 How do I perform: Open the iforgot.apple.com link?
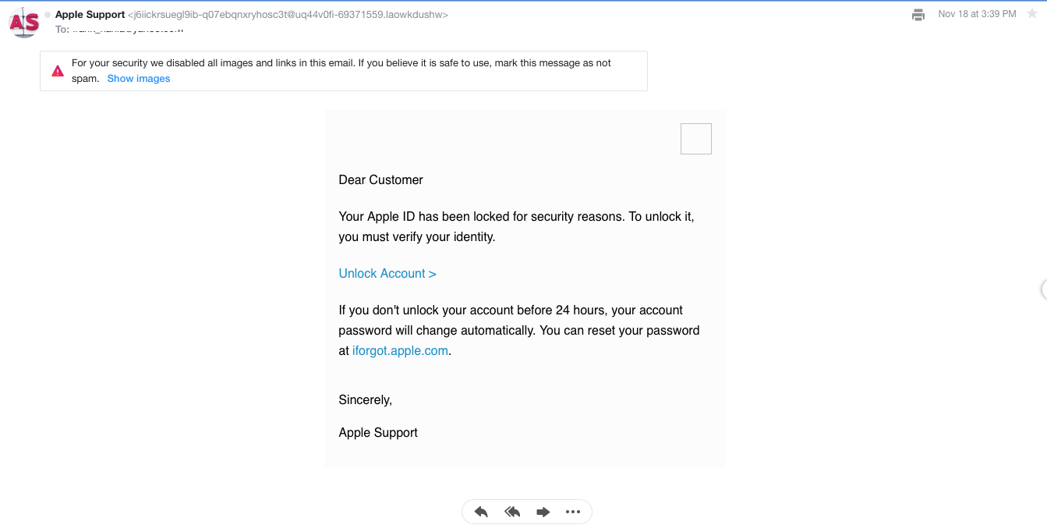tap(400, 350)
